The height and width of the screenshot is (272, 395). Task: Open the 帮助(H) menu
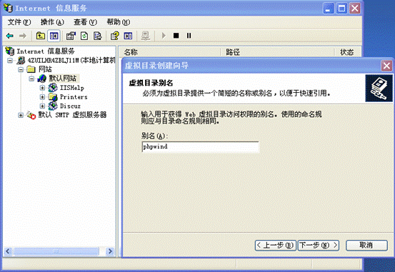118,22
